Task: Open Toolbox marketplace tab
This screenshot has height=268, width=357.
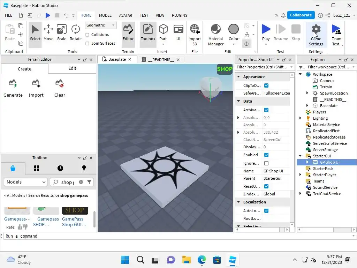Action: tap(13, 168)
